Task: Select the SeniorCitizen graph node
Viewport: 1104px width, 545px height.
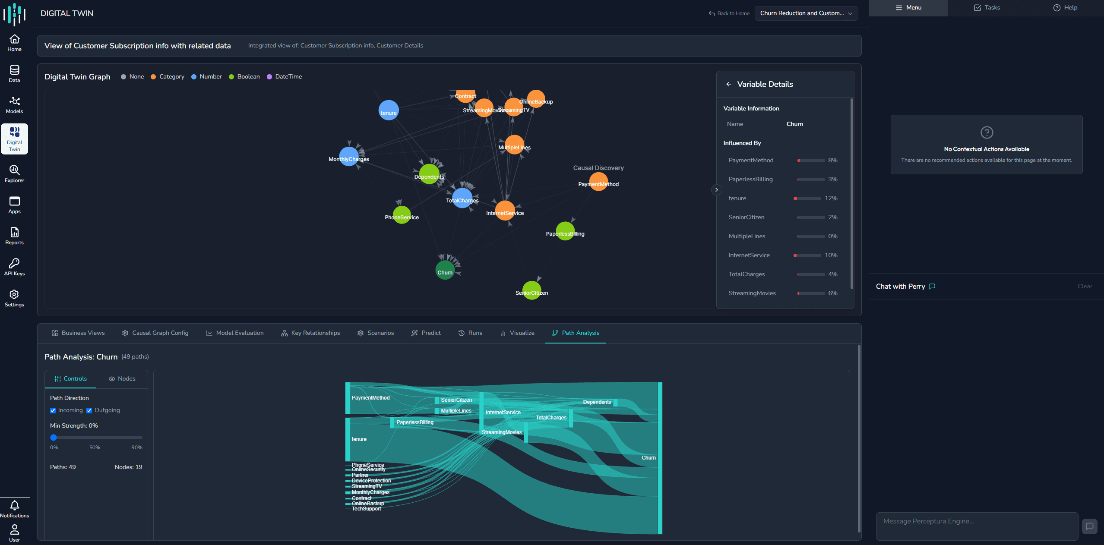Action: (x=531, y=290)
